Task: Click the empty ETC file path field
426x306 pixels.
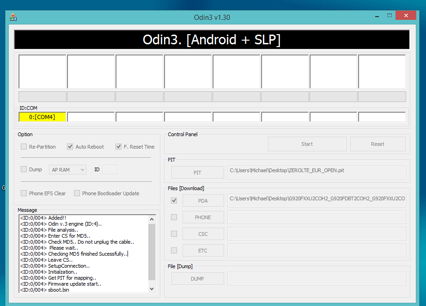Action: (x=316, y=251)
